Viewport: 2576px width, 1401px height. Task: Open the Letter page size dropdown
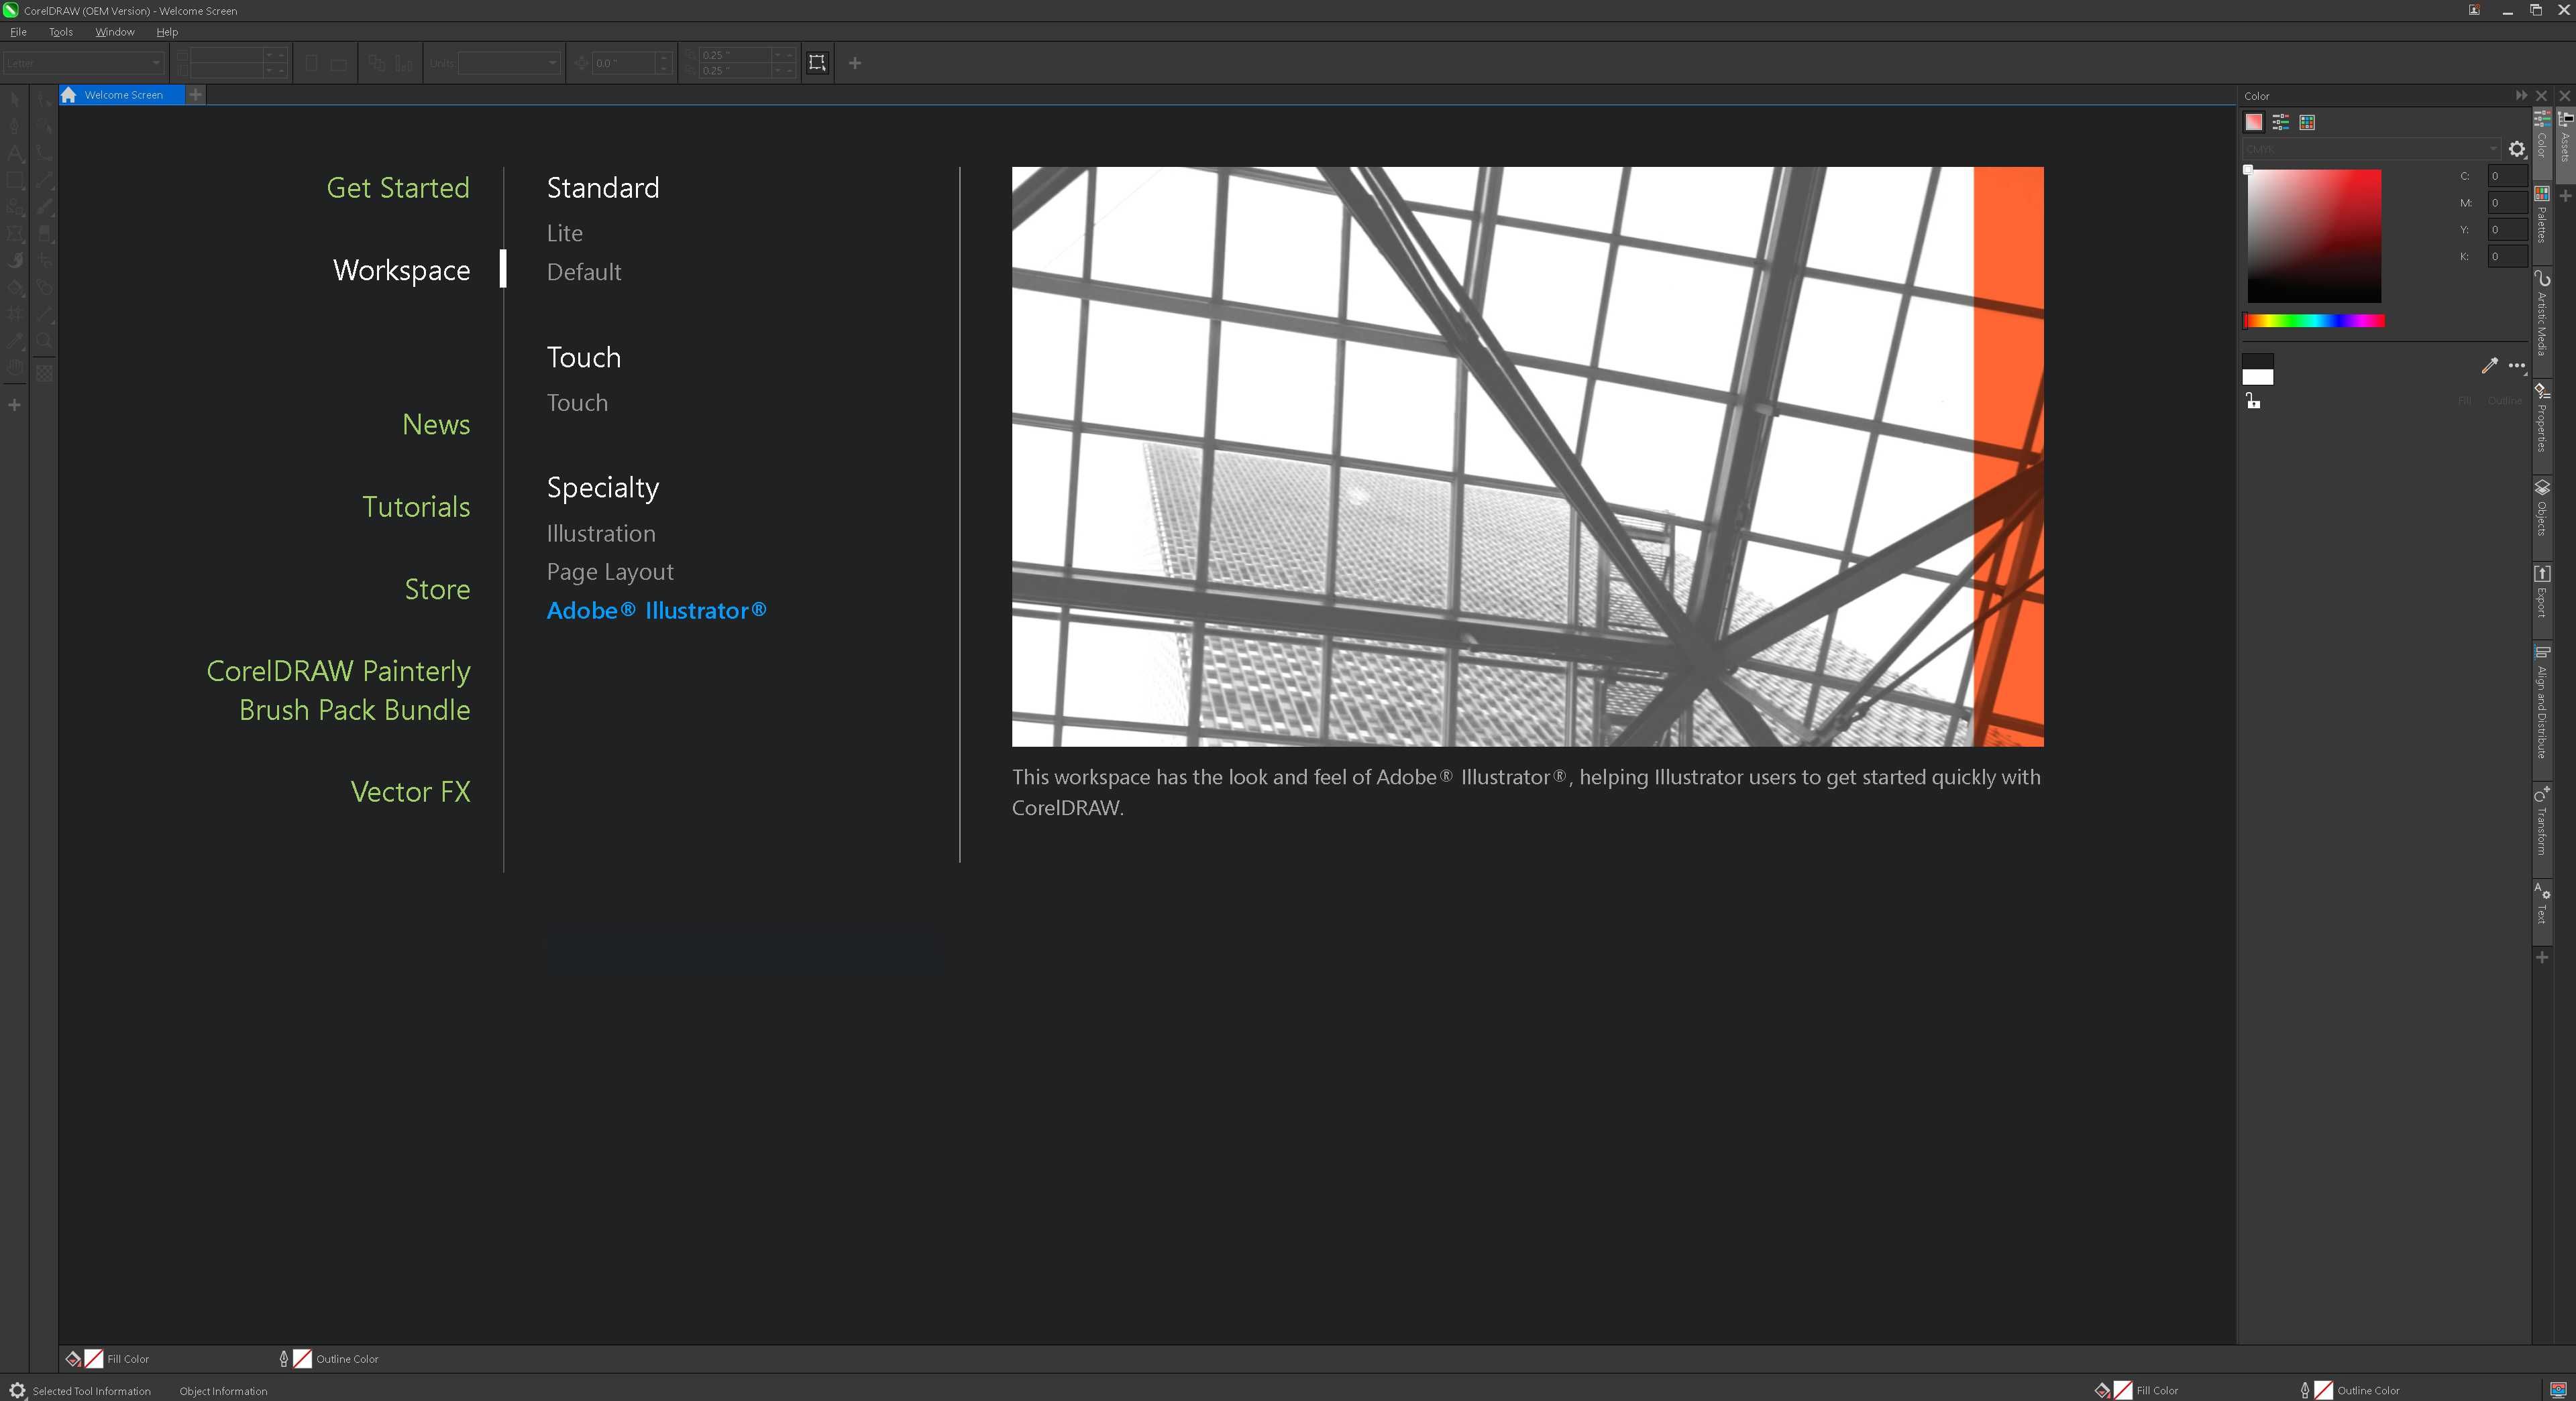point(83,63)
